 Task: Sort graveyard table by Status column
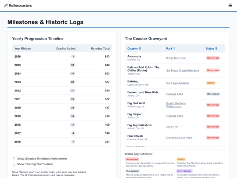[x=212, y=49]
